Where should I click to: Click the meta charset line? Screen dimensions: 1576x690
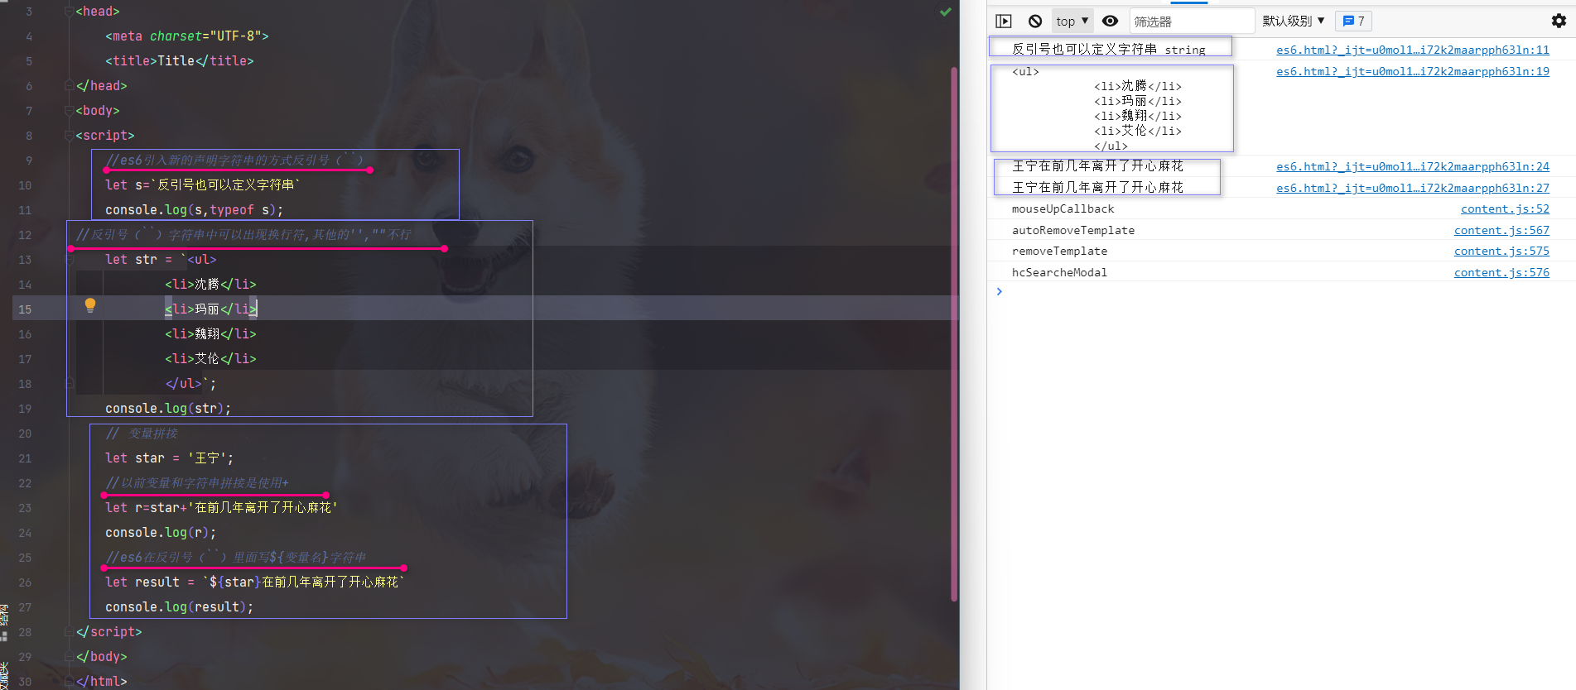[x=187, y=36]
